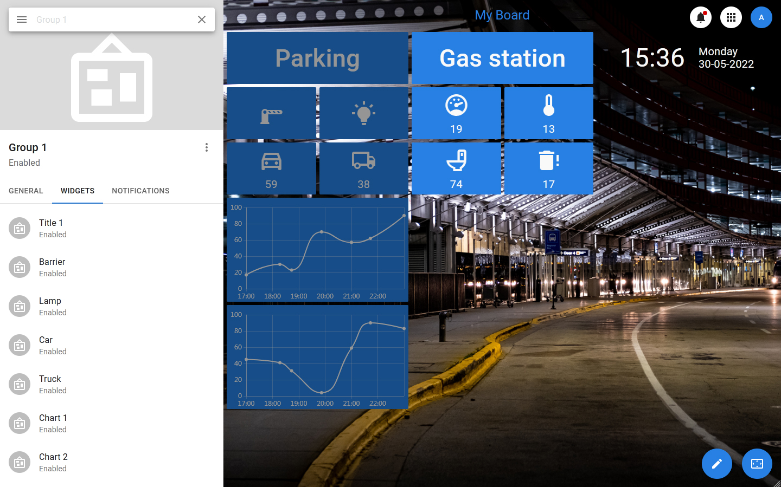Open the apps grid menu
This screenshot has width=781, height=487.
point(731,17)
